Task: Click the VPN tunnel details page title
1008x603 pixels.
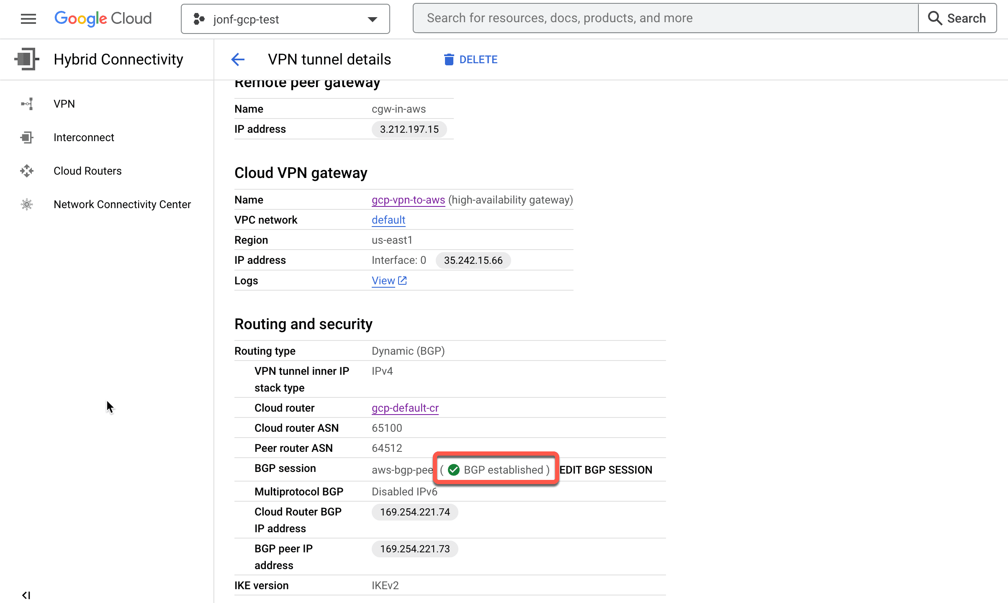Action: pos(329,59)
